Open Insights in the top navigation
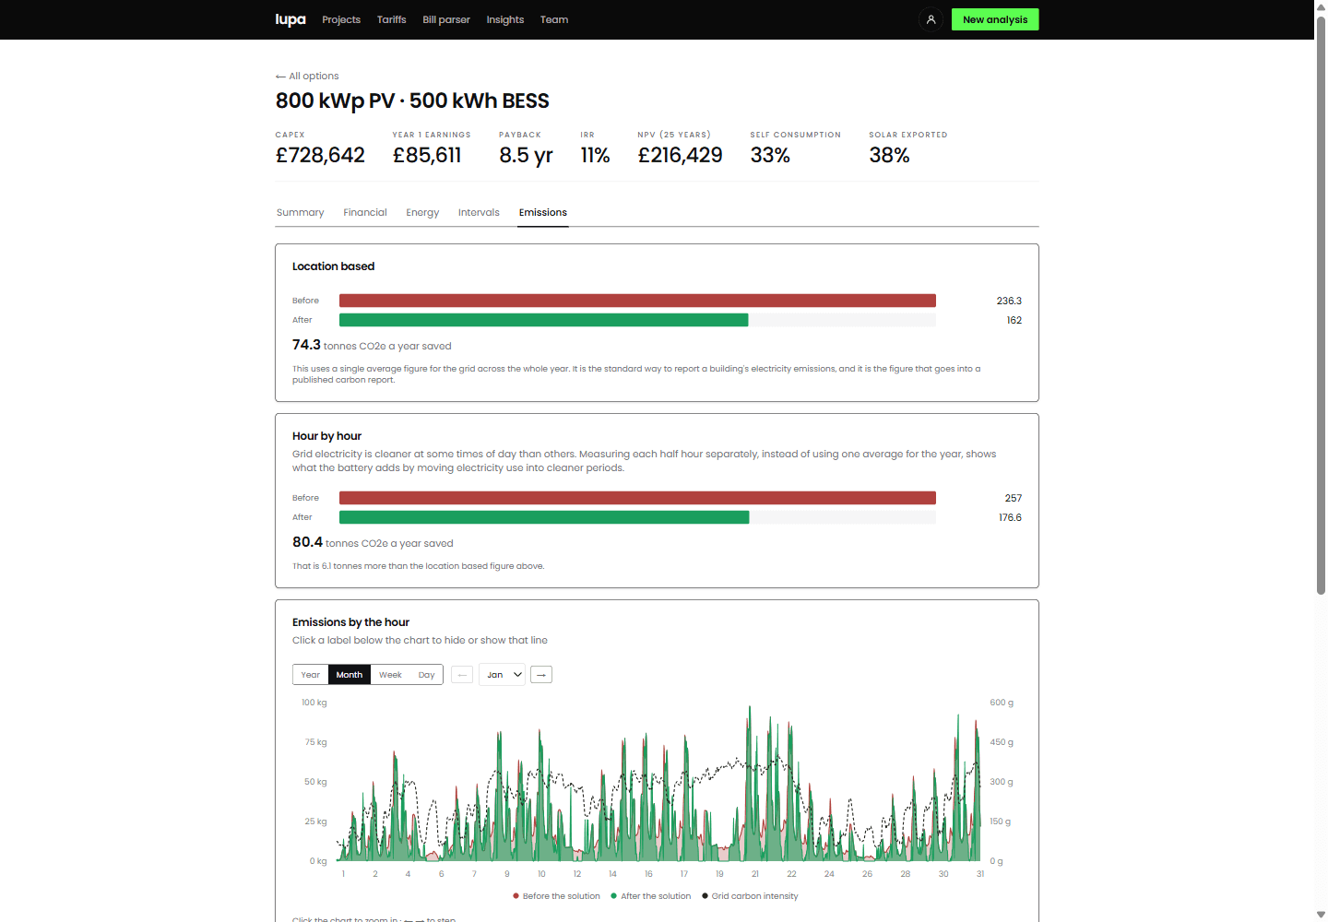 click(x=505, y=19)
